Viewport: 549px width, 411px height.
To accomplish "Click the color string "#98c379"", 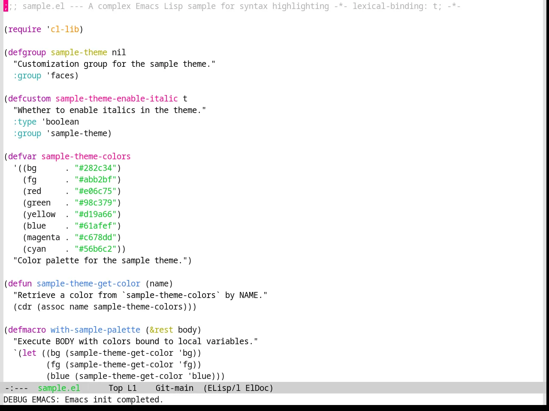I will pyautogui.click(x=95, y=203).
